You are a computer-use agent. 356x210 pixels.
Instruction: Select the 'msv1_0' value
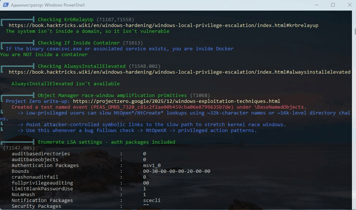[152, 166]
